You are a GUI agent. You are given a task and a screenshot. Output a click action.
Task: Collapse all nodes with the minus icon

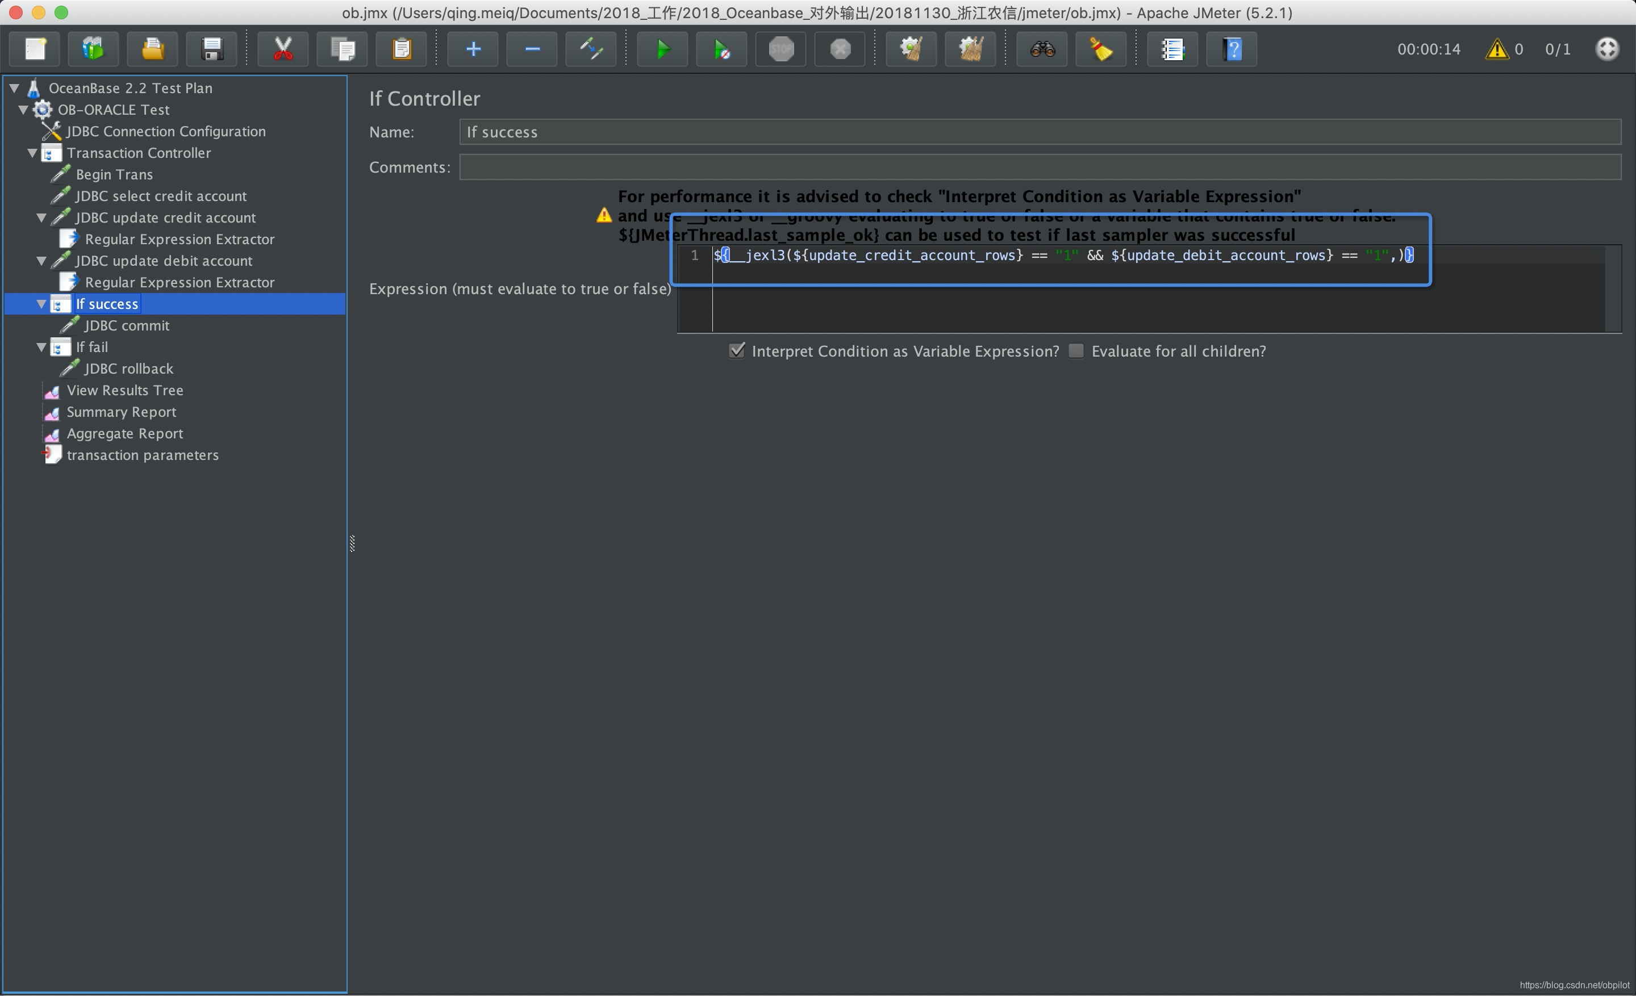coord(532,49)
